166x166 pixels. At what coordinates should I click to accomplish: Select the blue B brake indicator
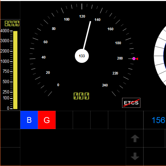tap(29, 120)
